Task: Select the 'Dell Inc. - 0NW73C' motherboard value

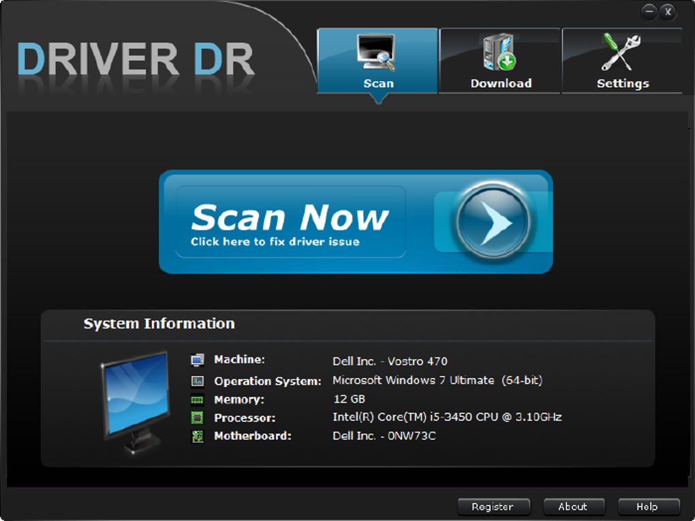Action: tap(384, 436)
